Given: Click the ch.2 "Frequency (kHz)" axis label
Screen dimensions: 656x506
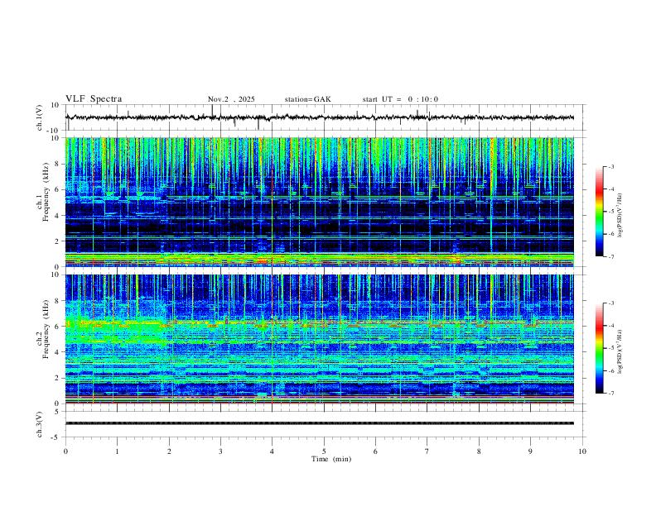Looking at the screenshot, I should (46, 329).
